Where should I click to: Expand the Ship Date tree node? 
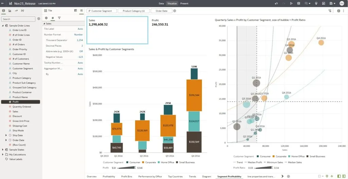tap(6, 135)
